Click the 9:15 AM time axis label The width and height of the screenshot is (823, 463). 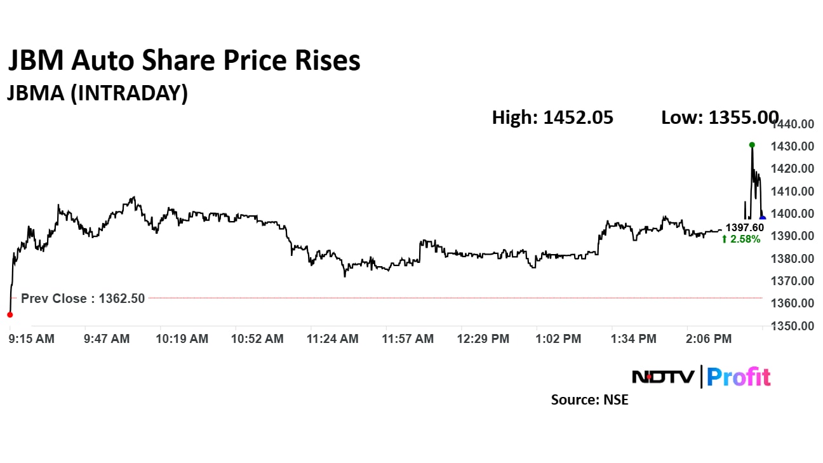point(32,339)
